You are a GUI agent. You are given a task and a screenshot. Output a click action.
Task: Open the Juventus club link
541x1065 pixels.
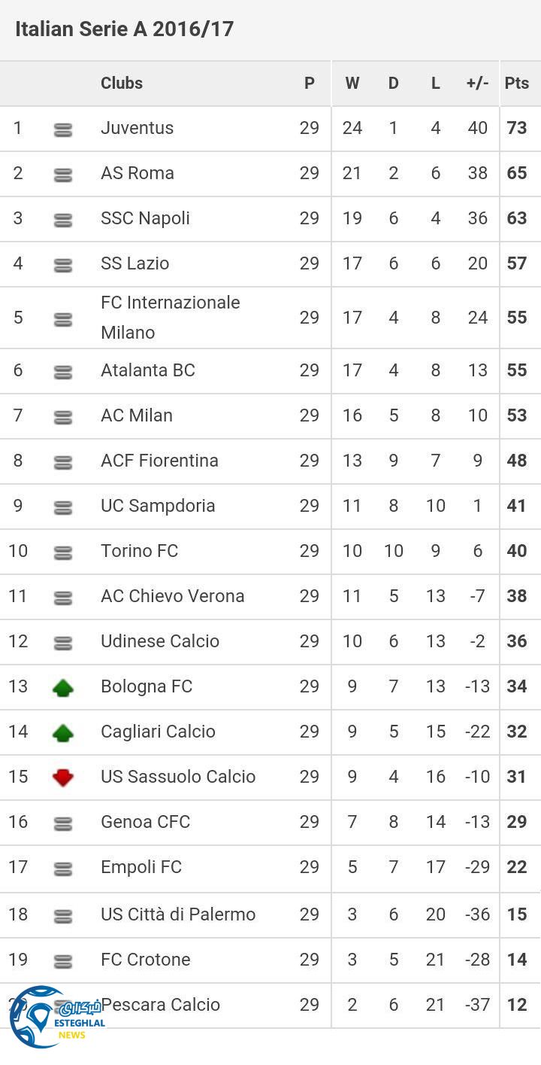click(137, 128)
